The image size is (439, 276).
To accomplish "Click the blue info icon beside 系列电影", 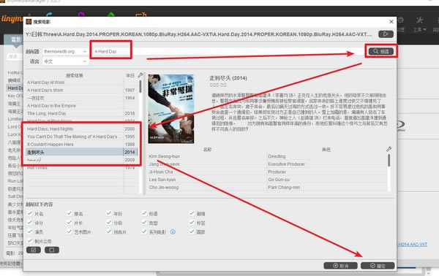I will (173, 231).
